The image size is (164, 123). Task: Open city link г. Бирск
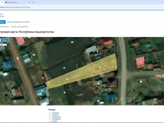click(x=54, y=121)
